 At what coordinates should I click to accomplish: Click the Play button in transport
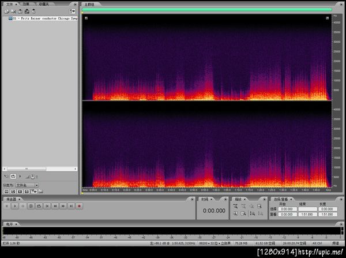[15, 206]
